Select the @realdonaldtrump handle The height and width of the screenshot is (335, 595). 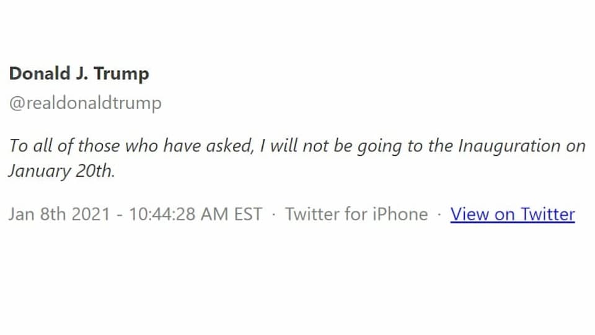(86, 104)
